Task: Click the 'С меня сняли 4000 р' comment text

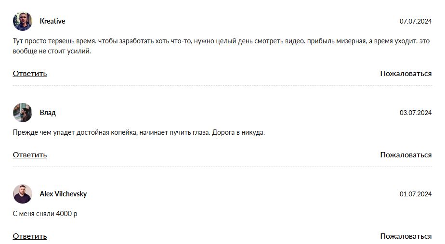Action: pyautogui.click(x=45, y=214)
